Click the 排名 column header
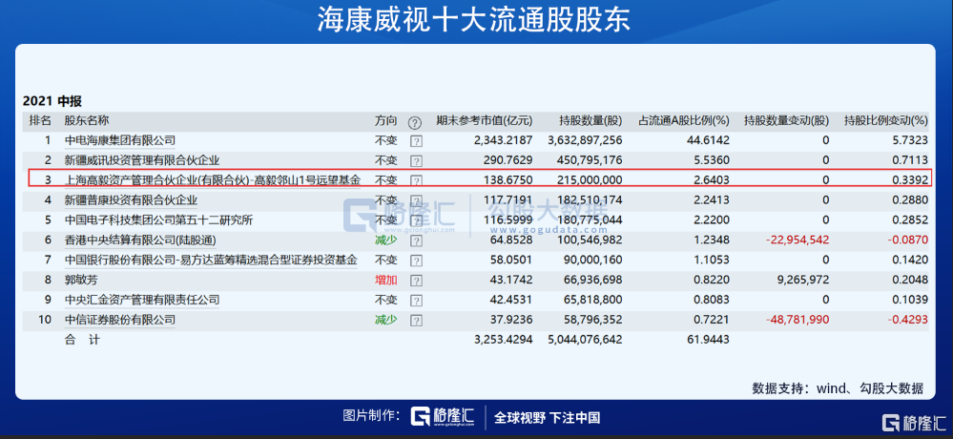This screenshot has height=439, width=953. coord(40,121)
